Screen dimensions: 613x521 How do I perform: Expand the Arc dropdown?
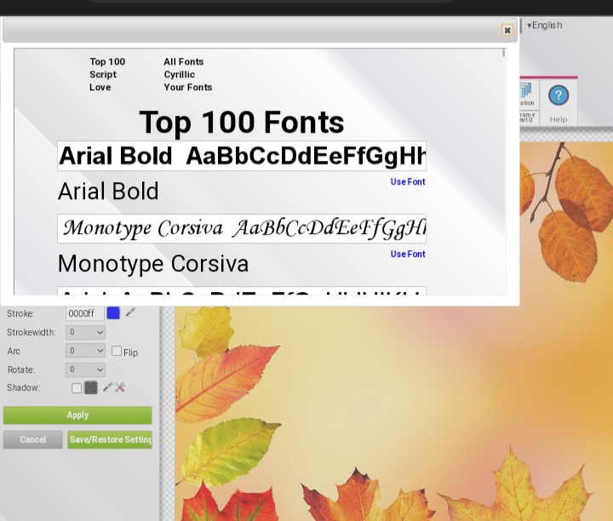(85, 351)
